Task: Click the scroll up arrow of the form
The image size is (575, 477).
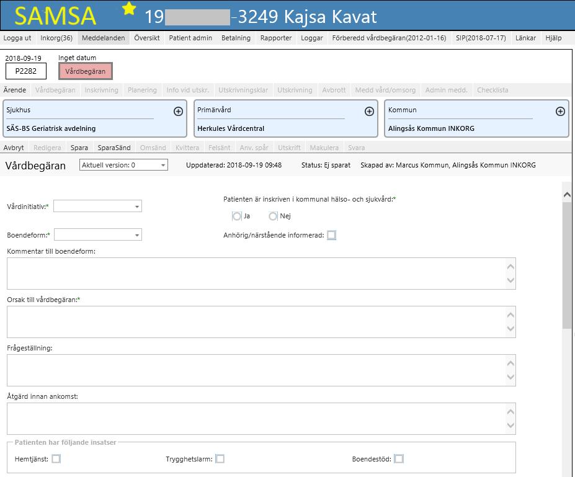Action: (x=567, y=195)
